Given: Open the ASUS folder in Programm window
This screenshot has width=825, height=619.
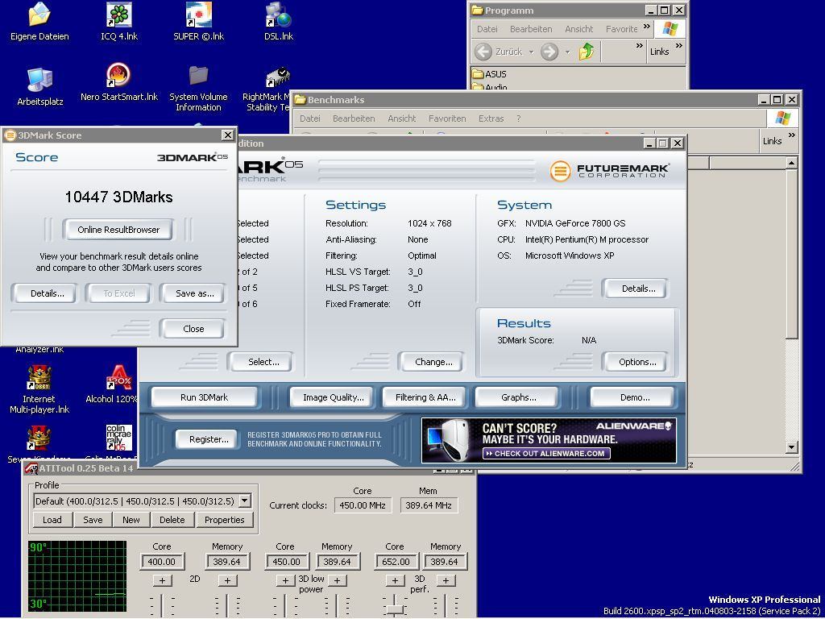Looking at the screenshot, I should tap(490, 74).
